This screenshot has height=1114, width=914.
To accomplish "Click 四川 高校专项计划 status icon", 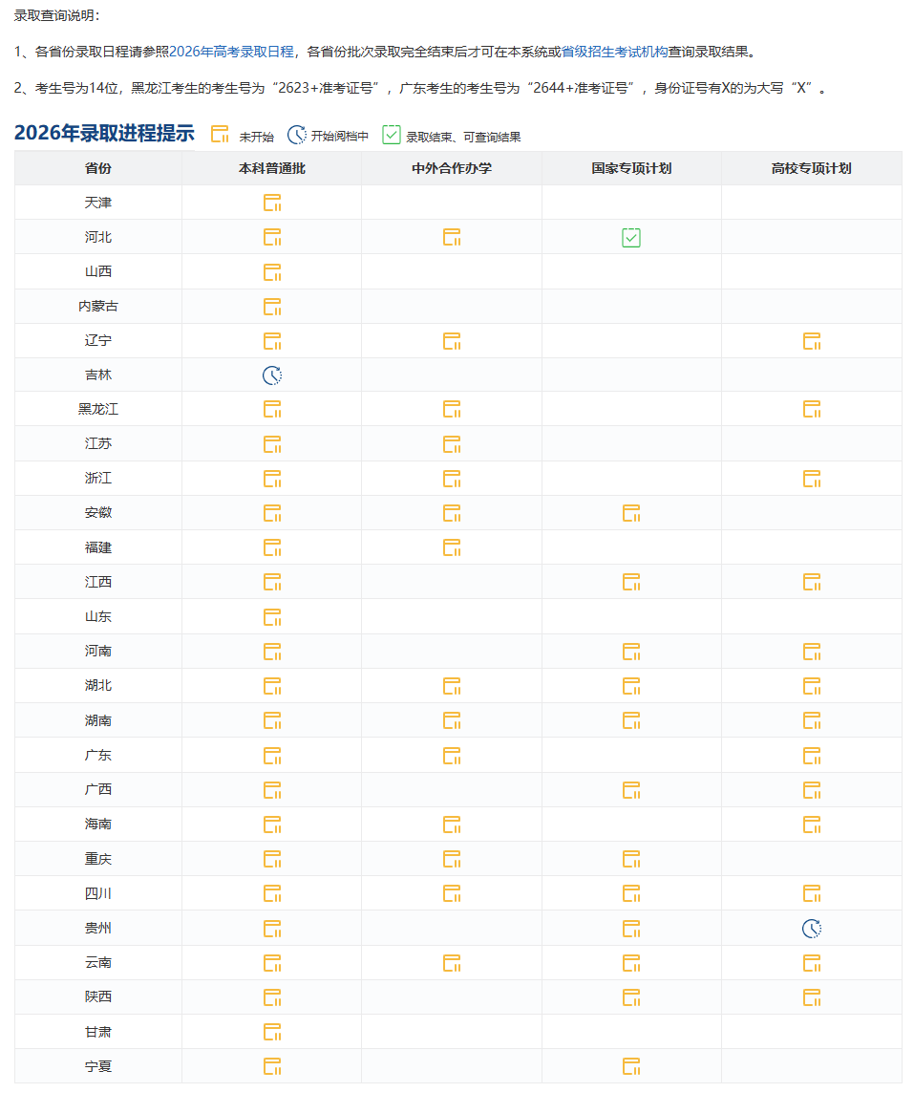I will [812, 893].
